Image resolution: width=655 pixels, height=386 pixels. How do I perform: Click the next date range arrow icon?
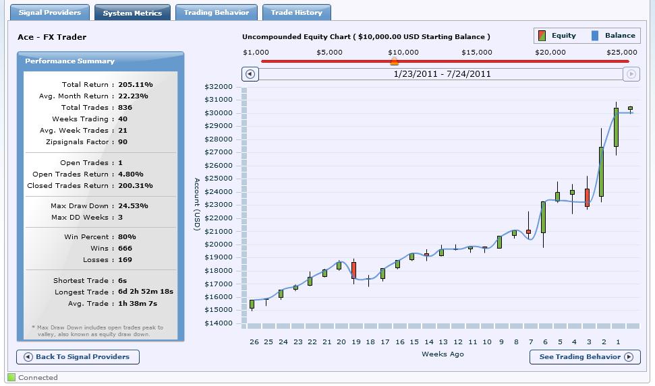tap(631, 74)
